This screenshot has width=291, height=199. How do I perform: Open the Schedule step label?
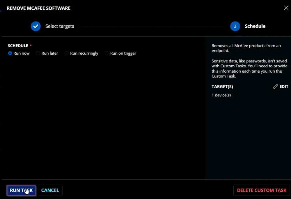click(255, 26)
